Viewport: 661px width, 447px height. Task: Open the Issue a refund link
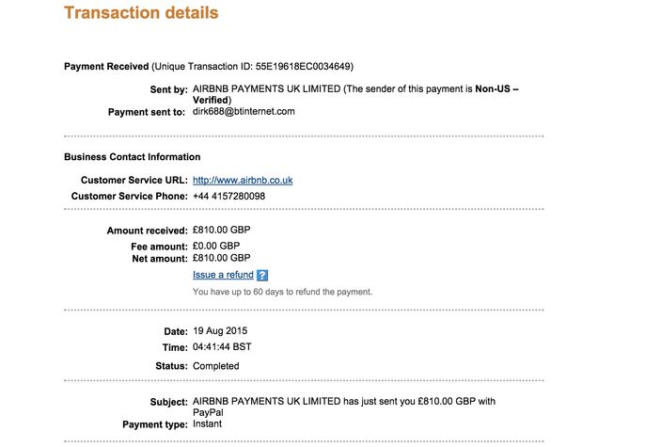(x=223, y=275)
